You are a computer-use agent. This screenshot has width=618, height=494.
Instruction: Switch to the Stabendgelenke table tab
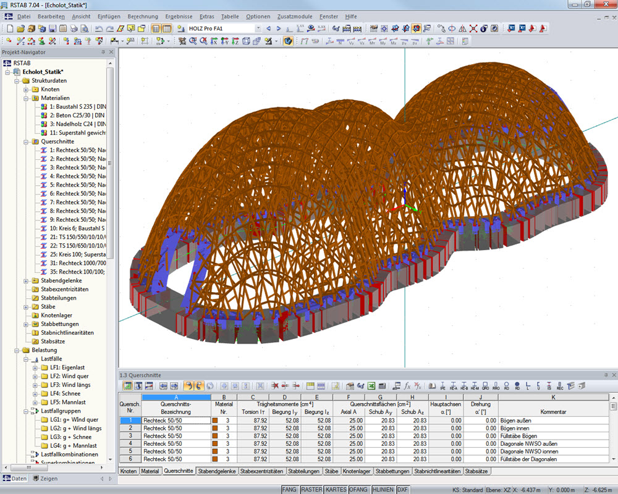(216, 471)
